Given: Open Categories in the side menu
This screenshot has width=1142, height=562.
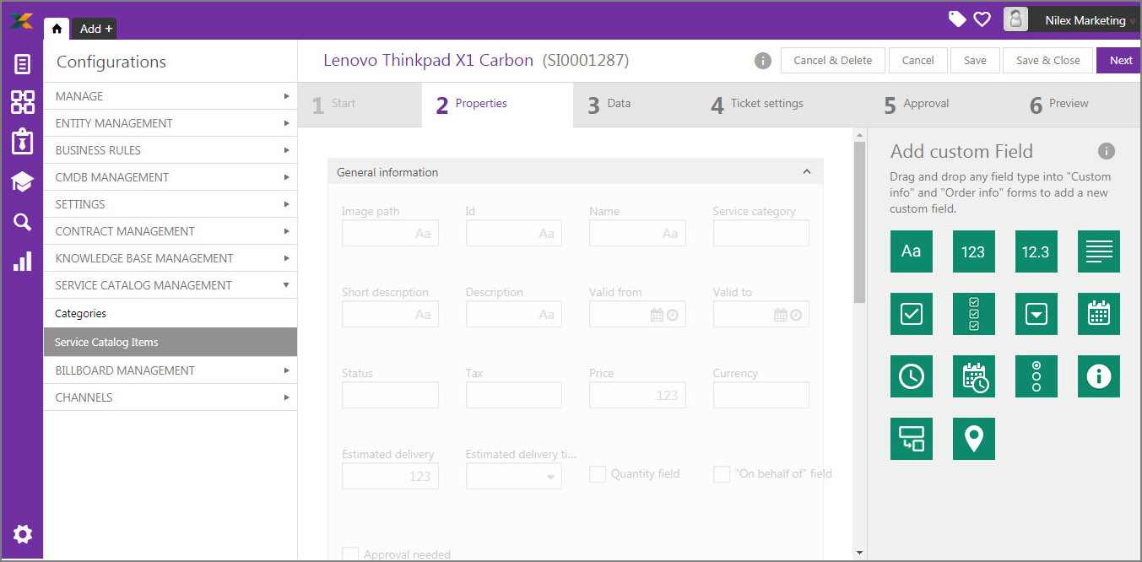Looking at the screenshot, I should pos(170,313).
